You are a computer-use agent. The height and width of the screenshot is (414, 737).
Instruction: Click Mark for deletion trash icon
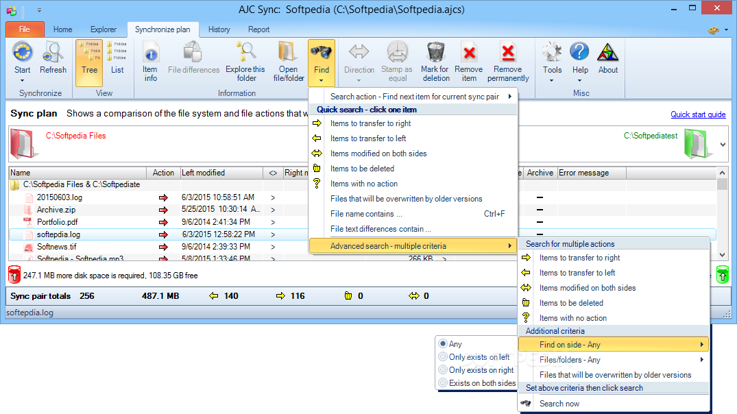click(x=435, y=51)
